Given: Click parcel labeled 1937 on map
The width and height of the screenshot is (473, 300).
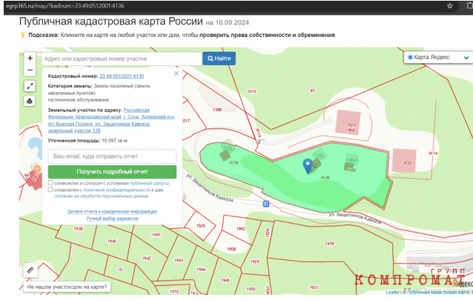Looking at the screenshot, I should click(x=314, y=287).
